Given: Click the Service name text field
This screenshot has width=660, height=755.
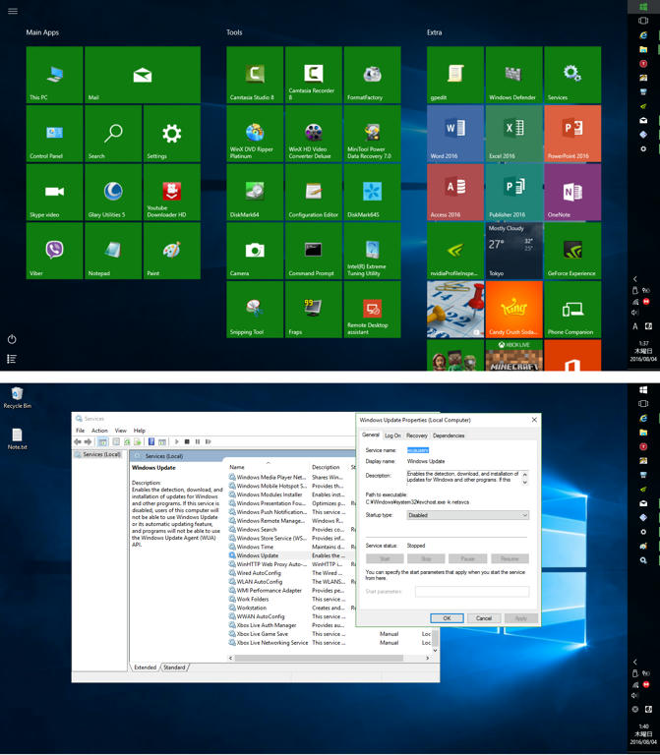Looking at the screenshot, I should [467, 450].
